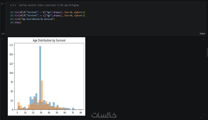This screenshot has width=208, height=120.
Task: Click the notebook vertical scrollbar thumb
Action: (x=207, y=52)
